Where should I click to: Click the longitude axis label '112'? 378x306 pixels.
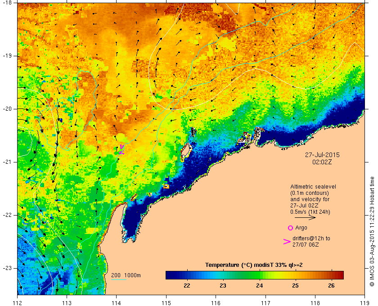(18, 302)
